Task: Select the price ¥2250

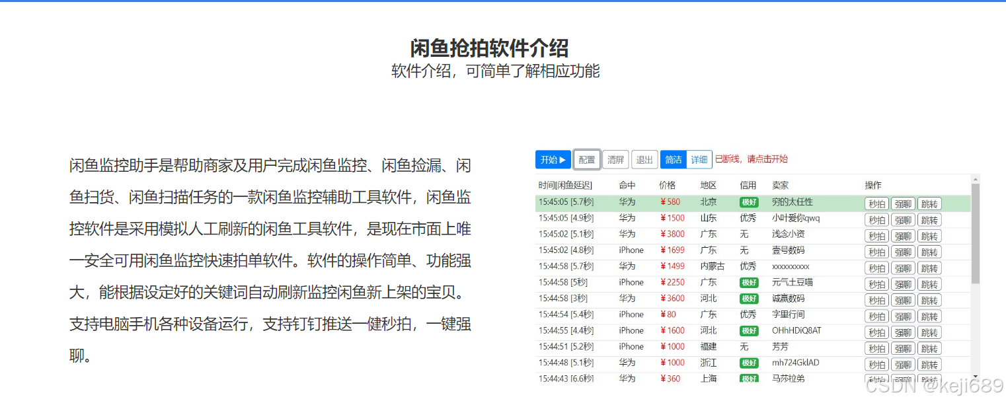Action: coord(672,282)
